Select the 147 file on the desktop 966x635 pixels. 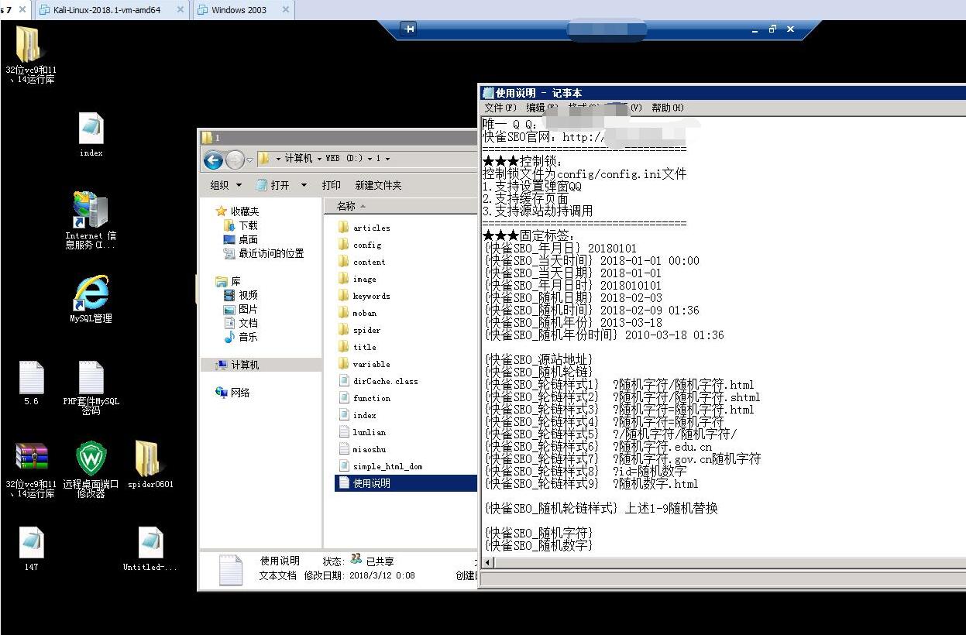tap(31, 548)
